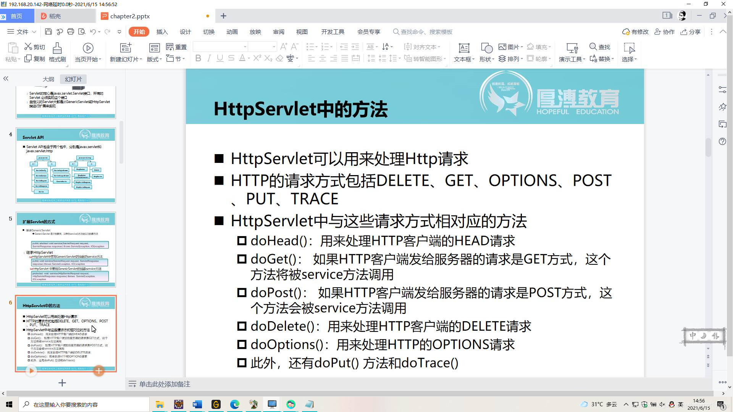733x412 pixels.
Task: Toggle Underline formatting
Action: (x=220, y=58)
